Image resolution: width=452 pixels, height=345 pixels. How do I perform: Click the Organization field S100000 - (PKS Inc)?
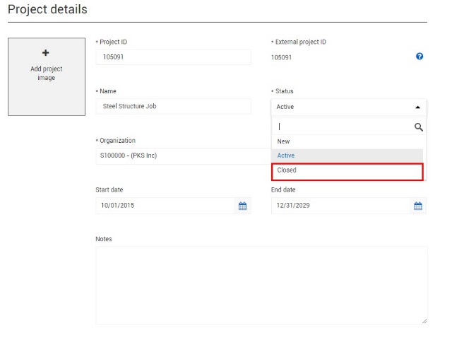(183, 156)
